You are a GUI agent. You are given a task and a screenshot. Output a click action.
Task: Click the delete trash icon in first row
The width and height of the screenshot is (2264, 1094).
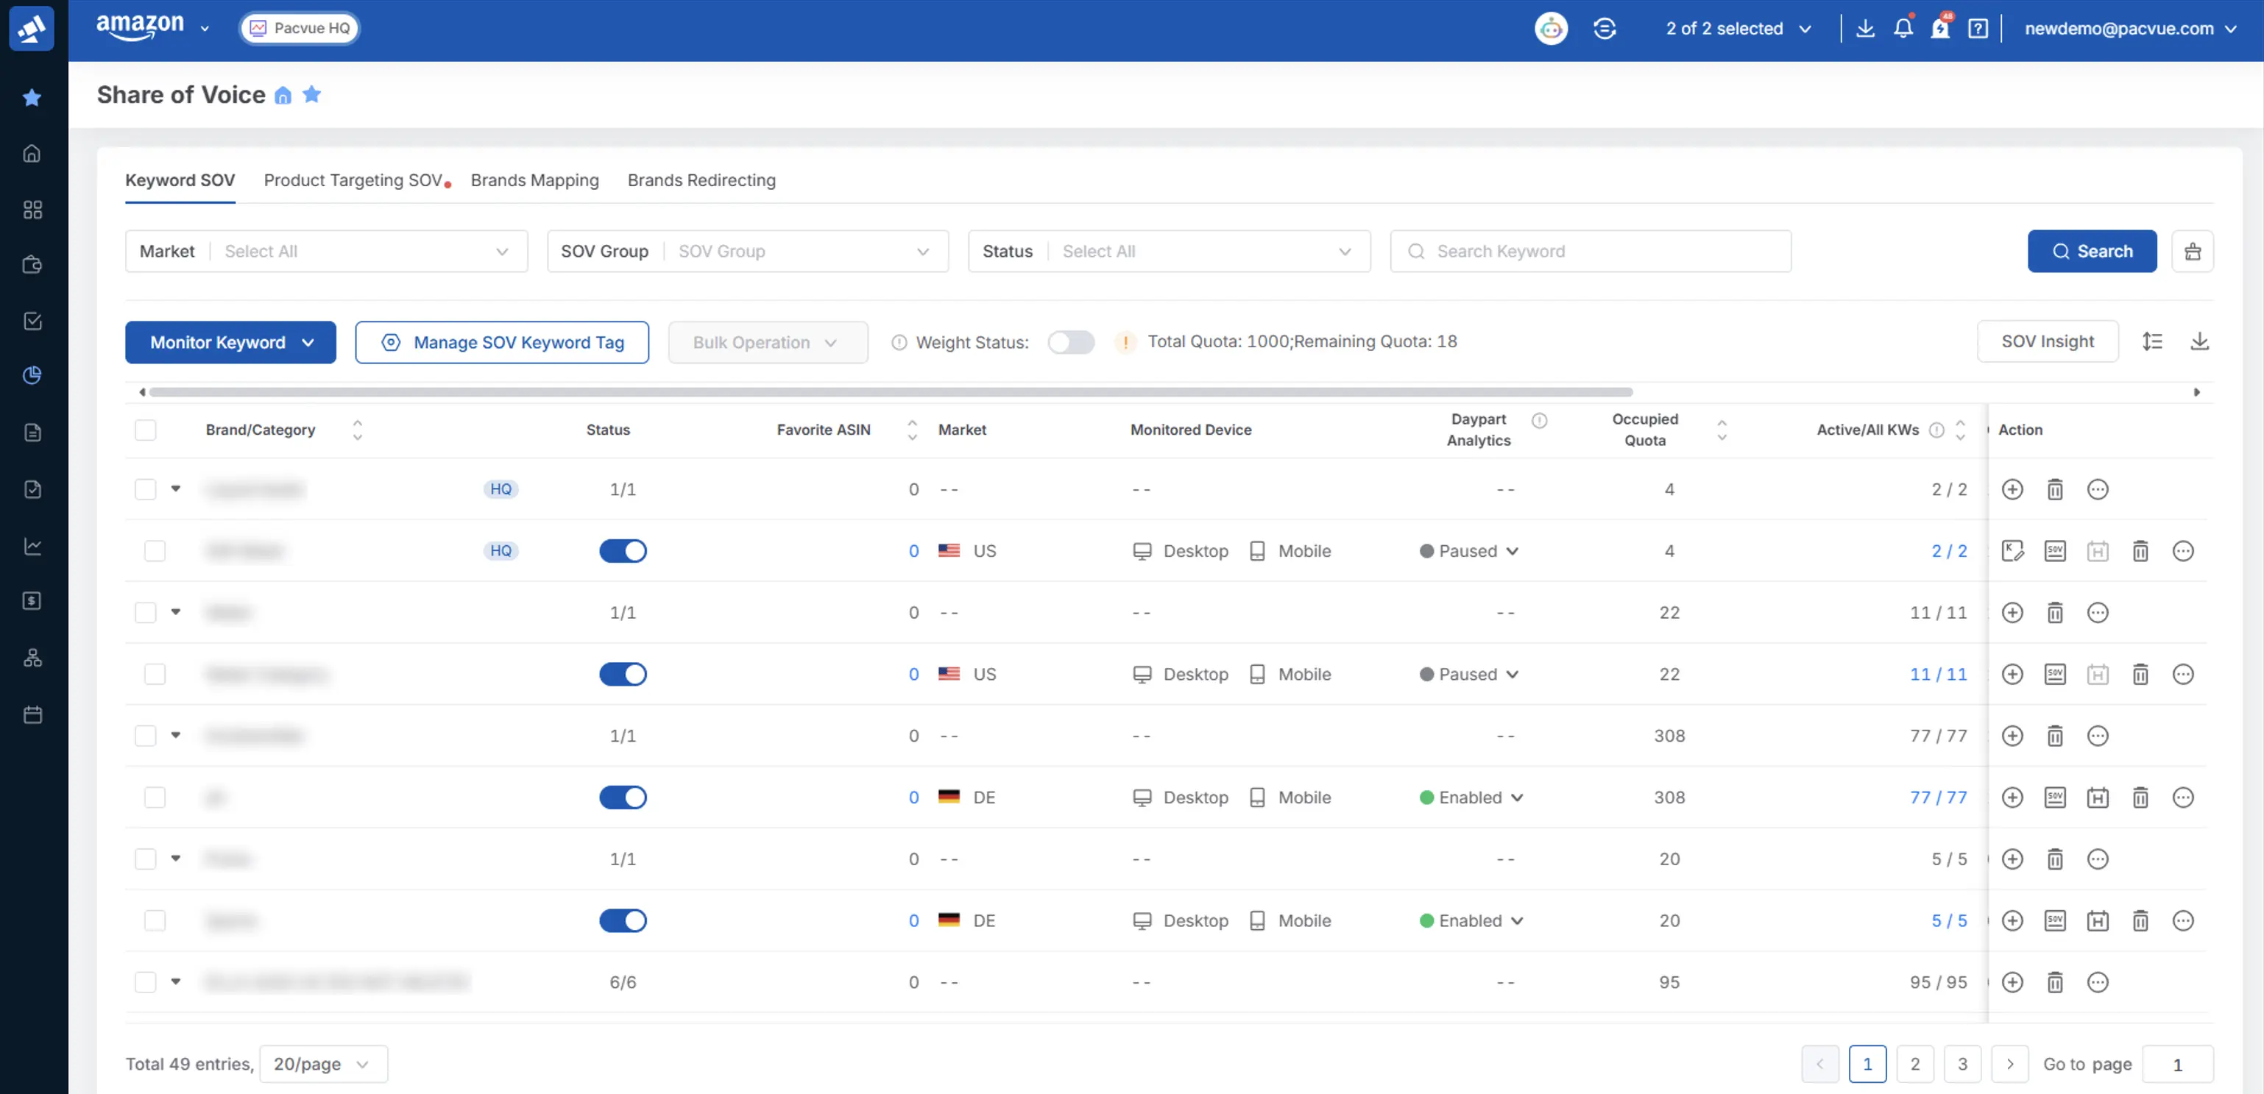point(2055,489)
